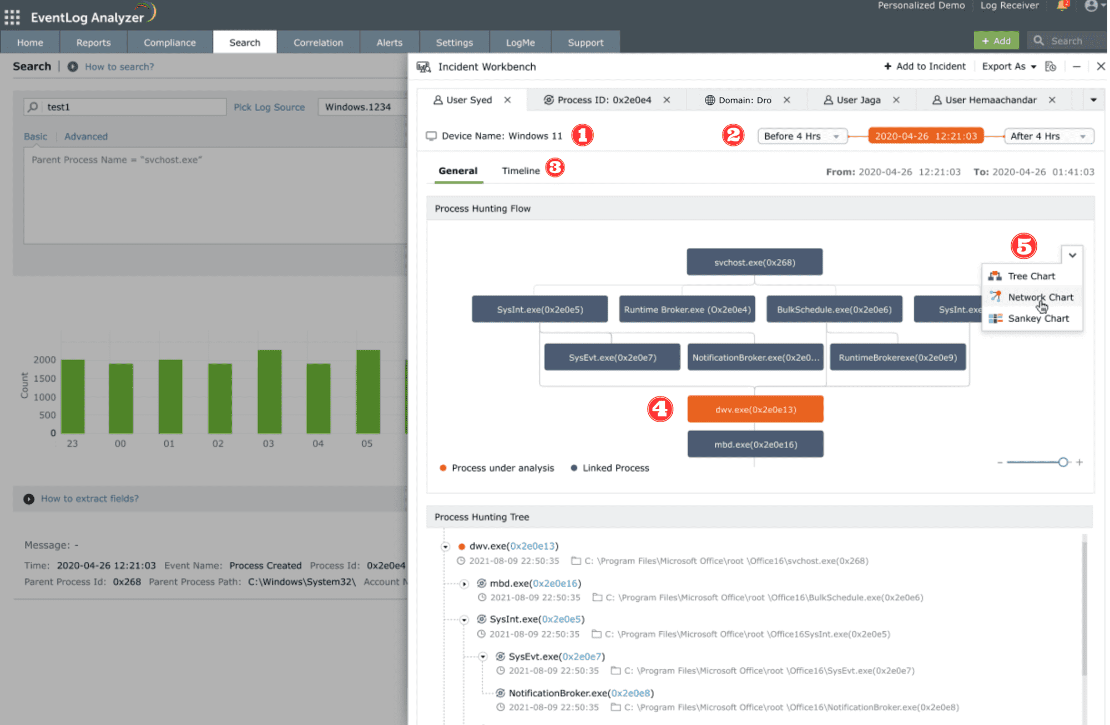Open the apps grid launcher icon
This screenshot has width=1110, height=725.
click(12, 17)
